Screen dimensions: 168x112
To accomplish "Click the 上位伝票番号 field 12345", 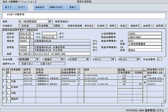I will pos(145,34).
